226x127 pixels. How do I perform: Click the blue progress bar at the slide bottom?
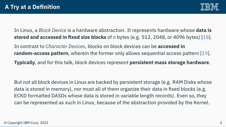coord(10,126)
